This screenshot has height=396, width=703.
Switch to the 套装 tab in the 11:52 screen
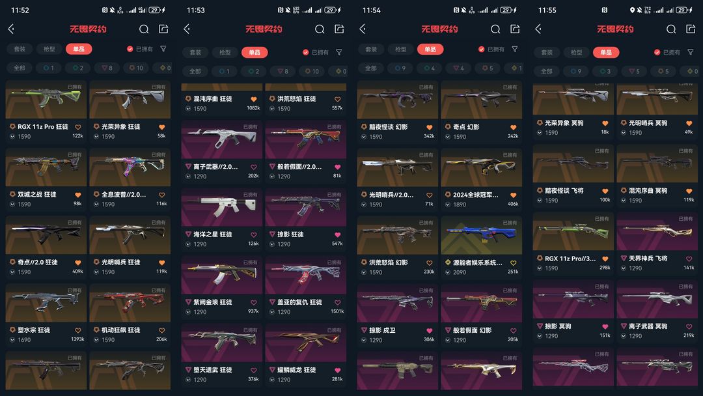click(20, 49)
